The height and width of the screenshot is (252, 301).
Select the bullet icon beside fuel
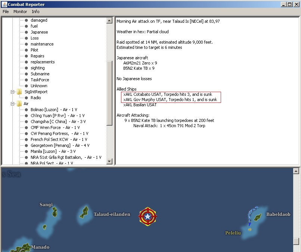tap(27, 26)
